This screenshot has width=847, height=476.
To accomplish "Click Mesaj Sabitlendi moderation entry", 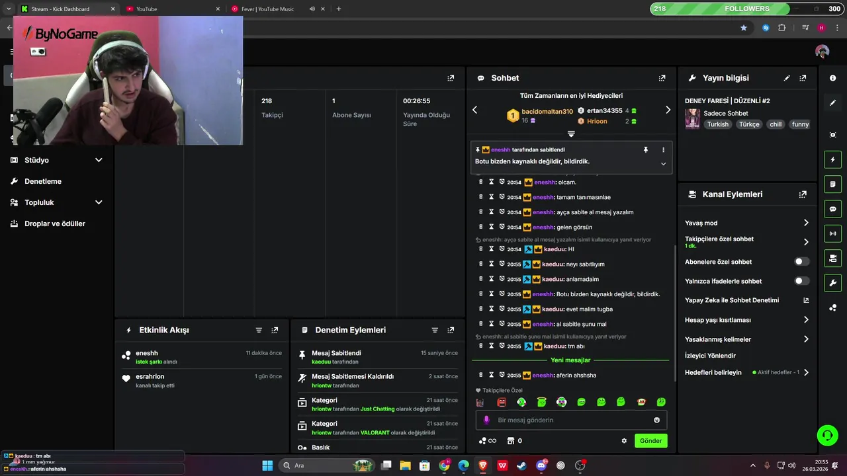I will [x=377, y=357].
